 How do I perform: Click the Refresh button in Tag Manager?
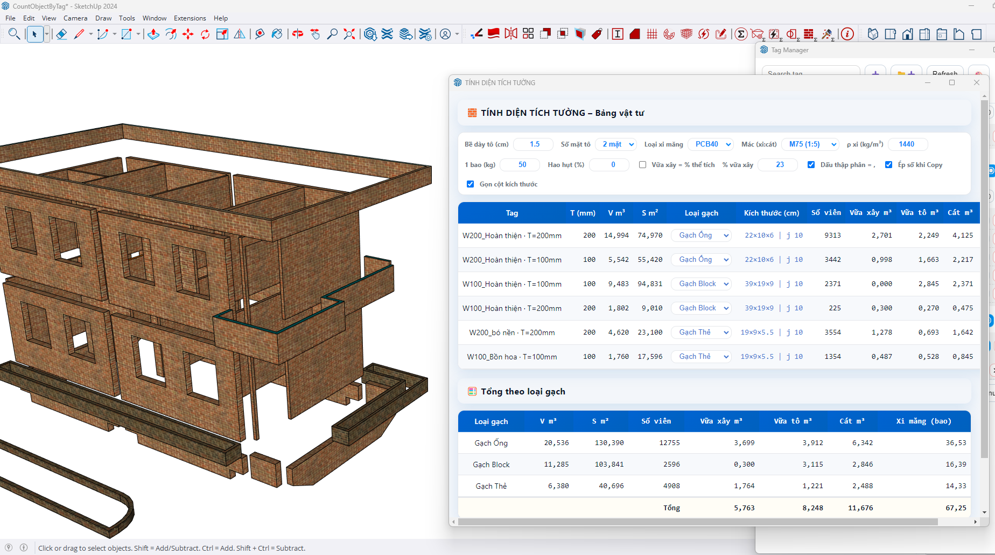tap(944, 73)
